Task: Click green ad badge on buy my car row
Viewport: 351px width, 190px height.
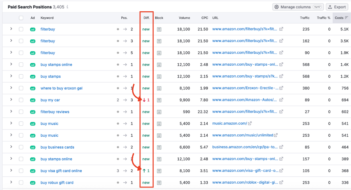Action: [x=32, y=100]
